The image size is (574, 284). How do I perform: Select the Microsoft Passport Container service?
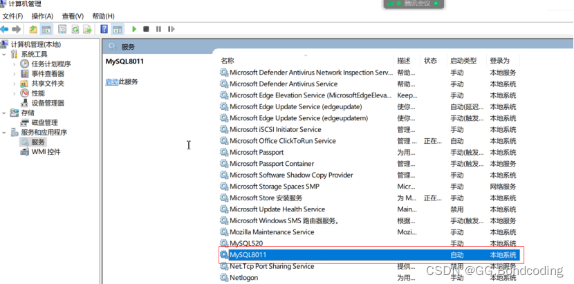pyautogui.click(x=369, y=164)
